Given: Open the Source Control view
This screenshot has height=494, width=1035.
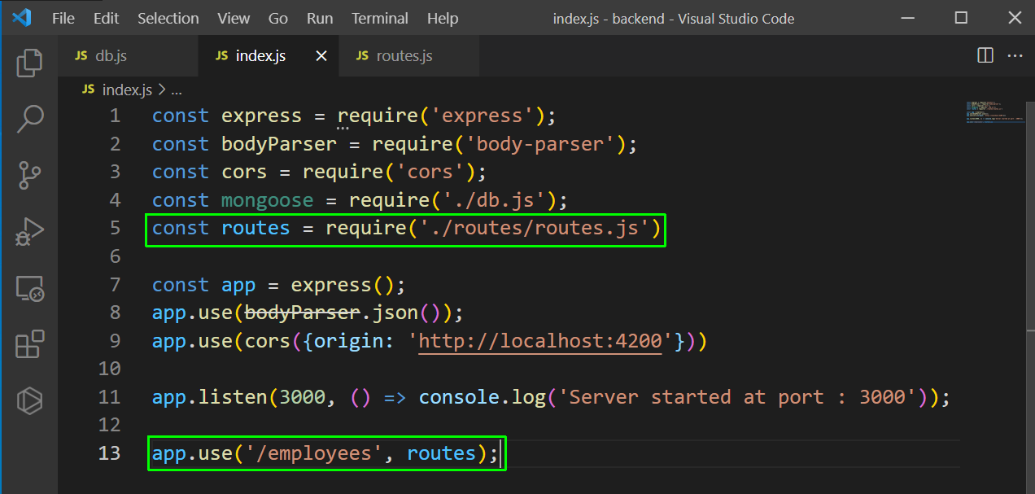Looking at the screenshot, I should pos(29,175).
